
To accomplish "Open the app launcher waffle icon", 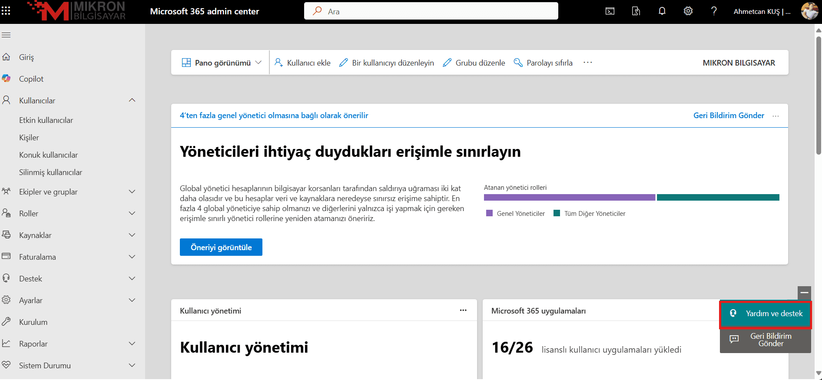I will (6, 11).
